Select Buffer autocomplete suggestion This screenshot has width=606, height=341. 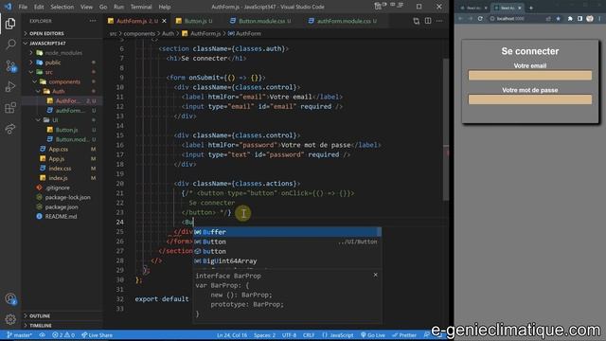point(287,232)
